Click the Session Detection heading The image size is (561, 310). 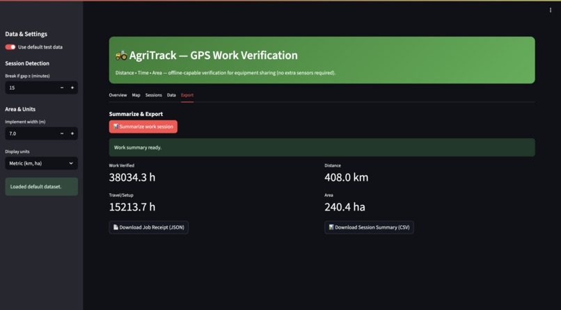pos(27,63)
